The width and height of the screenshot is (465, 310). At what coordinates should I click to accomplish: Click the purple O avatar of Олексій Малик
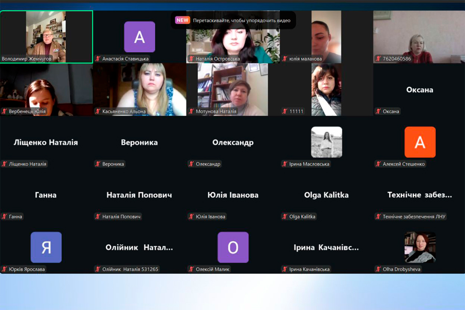click(x=233, y=247)
